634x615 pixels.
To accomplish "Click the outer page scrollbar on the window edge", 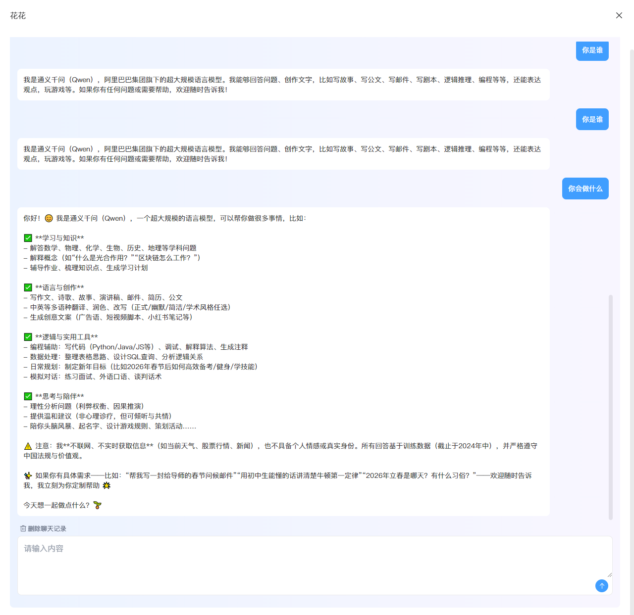I will coord(632,332).
